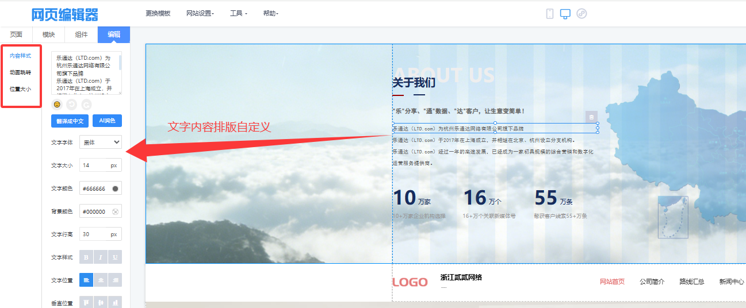Click the 16 万个 statistic
The width and height of the screenshot is (746, 308).
coord(483,198)
